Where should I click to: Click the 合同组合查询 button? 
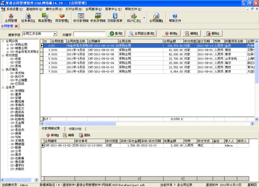142,33
